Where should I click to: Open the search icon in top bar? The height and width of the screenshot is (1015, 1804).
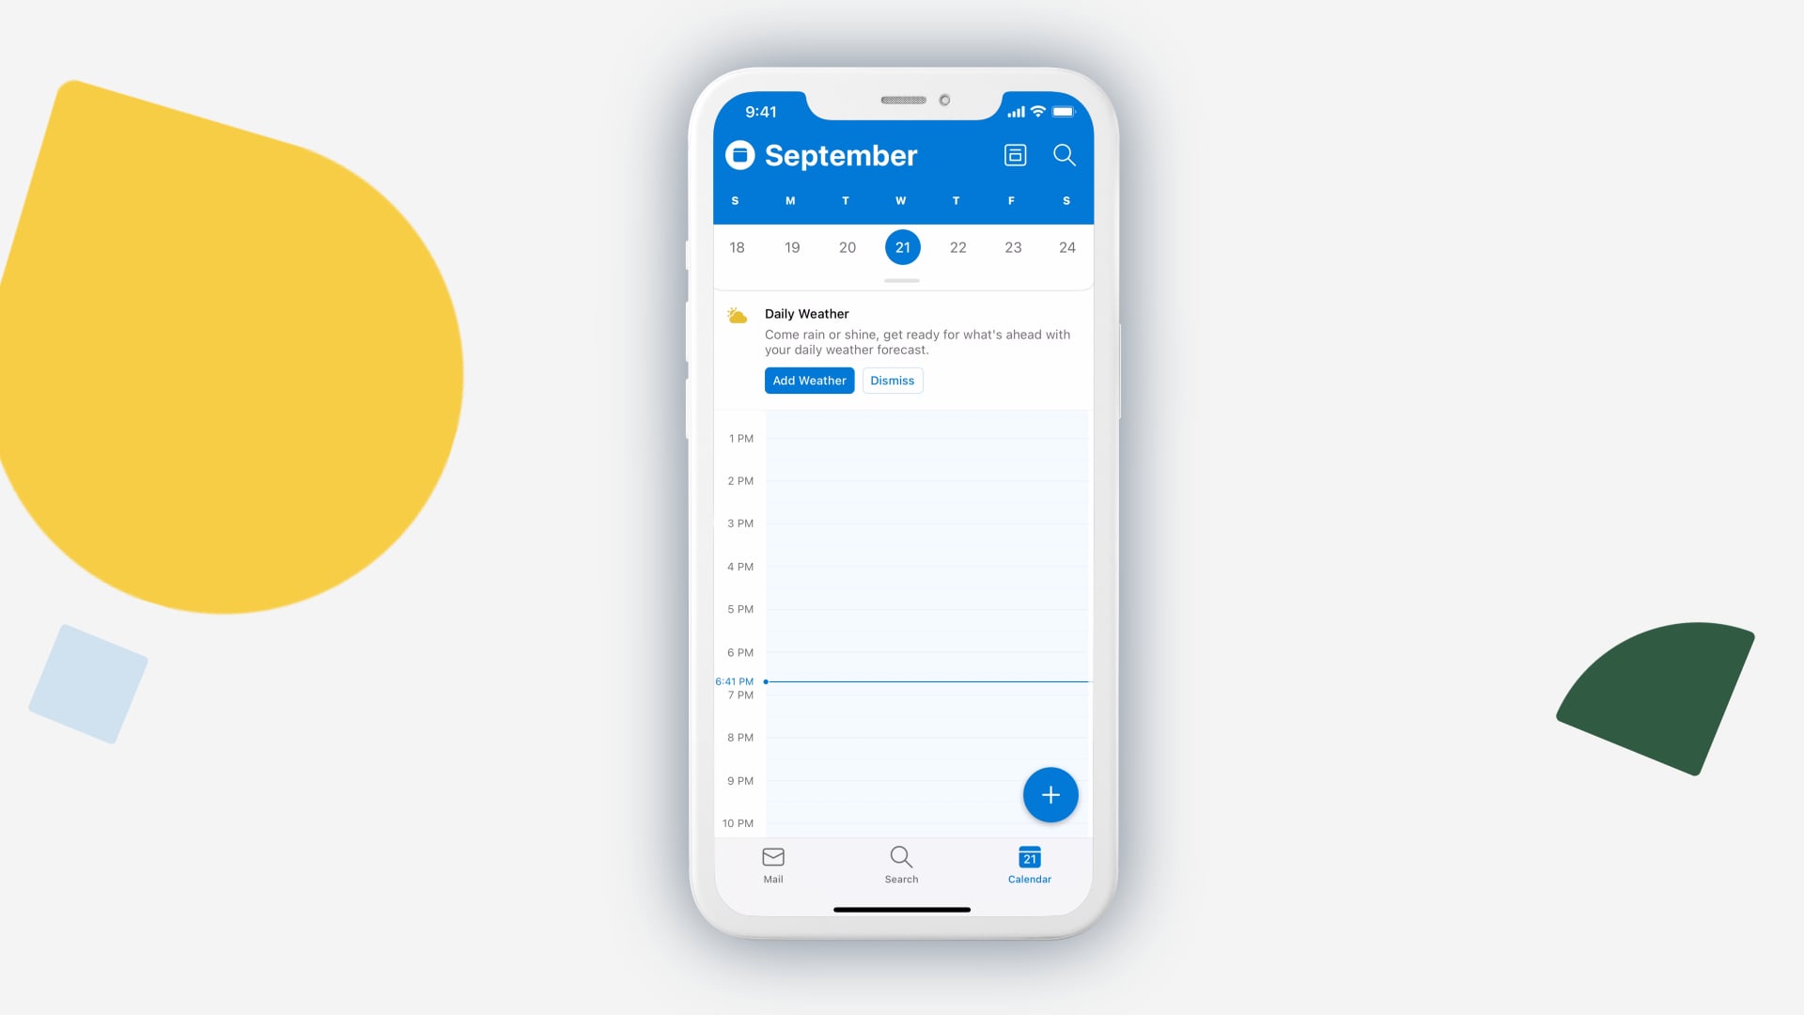tap(1063, 155)
